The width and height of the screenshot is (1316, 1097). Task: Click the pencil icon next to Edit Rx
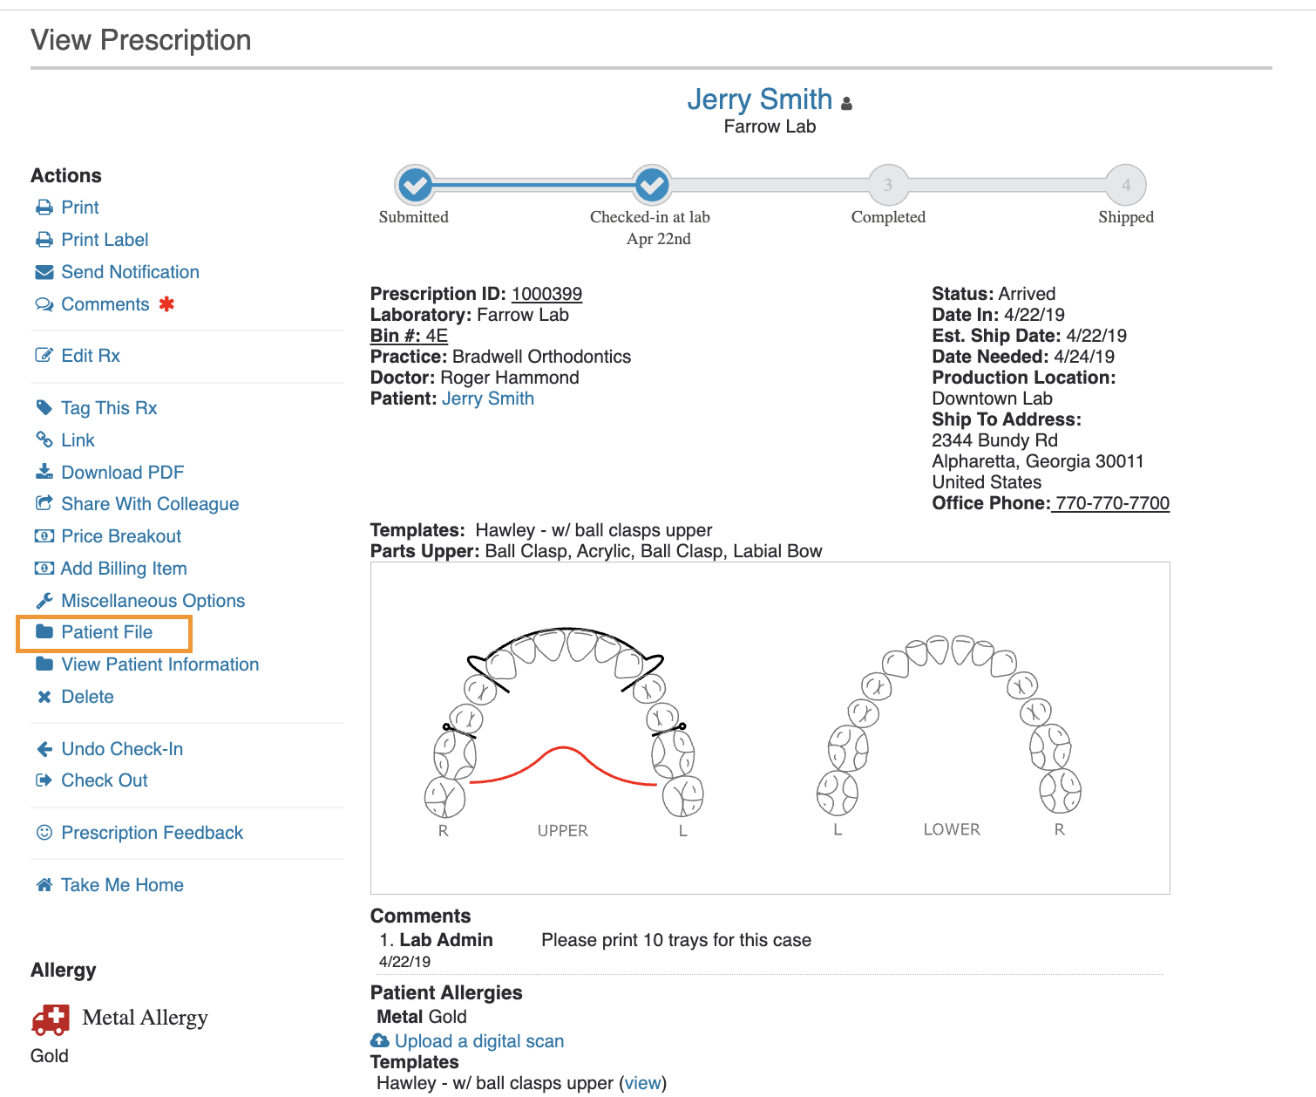point(44,356)
